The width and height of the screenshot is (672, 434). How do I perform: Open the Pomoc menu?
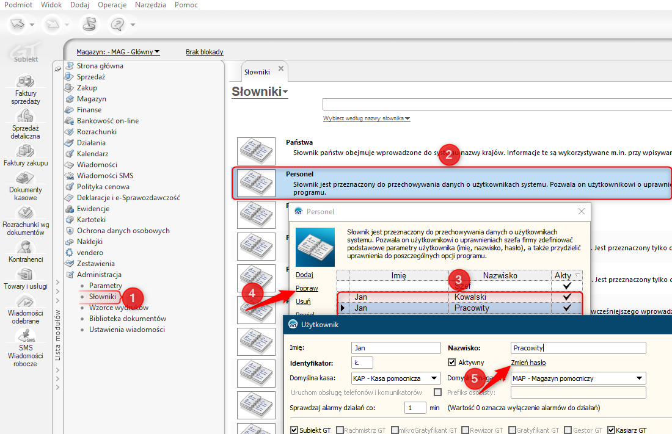186,5
